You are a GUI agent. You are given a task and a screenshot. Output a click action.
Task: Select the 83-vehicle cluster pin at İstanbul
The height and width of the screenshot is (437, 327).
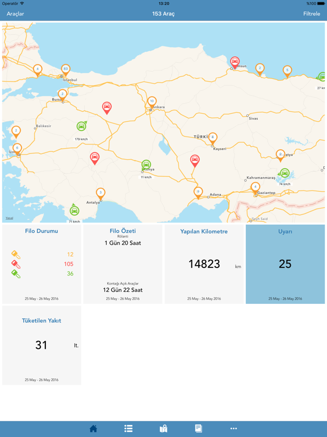[x=66, y=70]
